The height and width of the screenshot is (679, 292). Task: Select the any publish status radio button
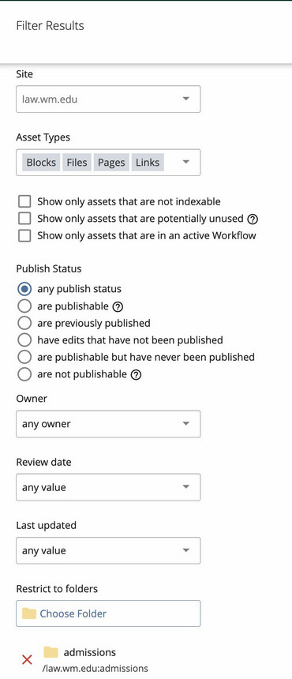[24, 289]
